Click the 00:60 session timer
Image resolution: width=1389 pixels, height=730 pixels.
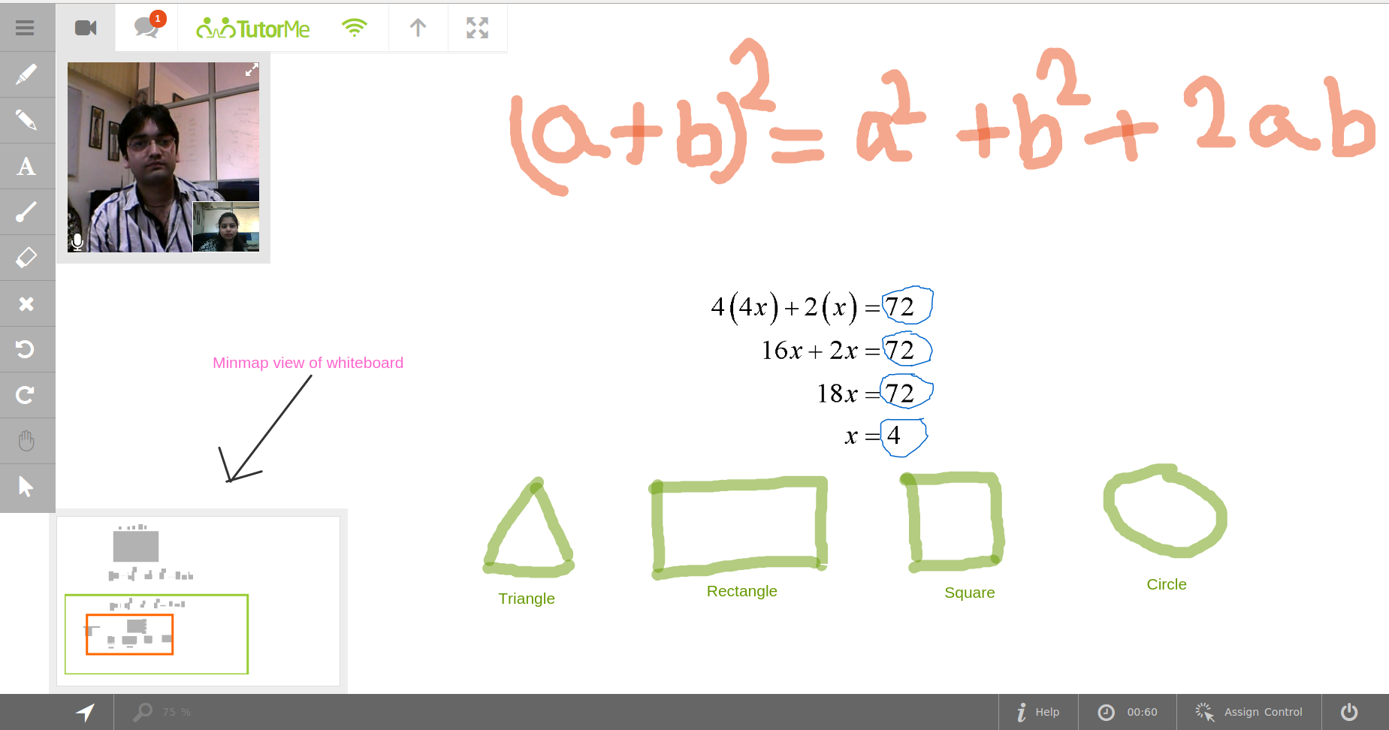[1128, 712]
